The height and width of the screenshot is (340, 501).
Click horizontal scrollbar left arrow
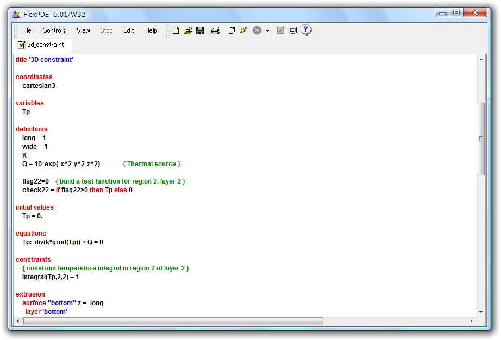18,321
